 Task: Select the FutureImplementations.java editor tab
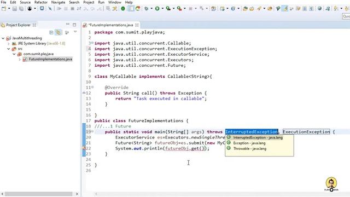point(110,25)
